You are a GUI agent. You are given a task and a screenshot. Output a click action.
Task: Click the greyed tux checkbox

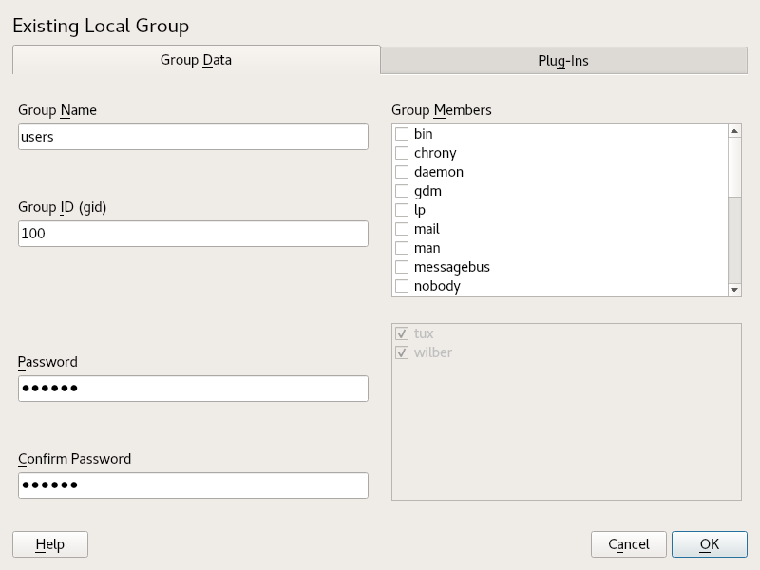point(402,333)
